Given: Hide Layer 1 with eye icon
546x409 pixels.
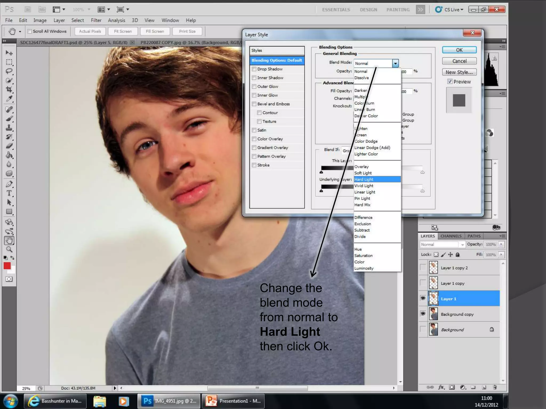Looking at the screenshot, I should click(x=423, y=298).
